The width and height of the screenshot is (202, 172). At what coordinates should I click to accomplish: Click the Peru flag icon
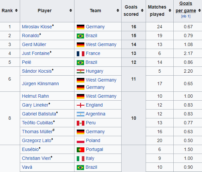point(80,123)
